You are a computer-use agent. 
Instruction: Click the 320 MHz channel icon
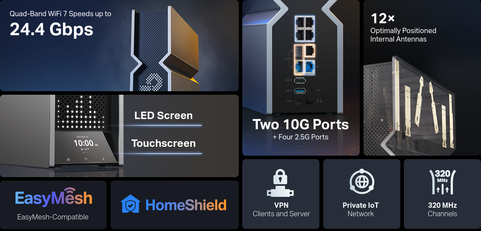coord(442,182)
